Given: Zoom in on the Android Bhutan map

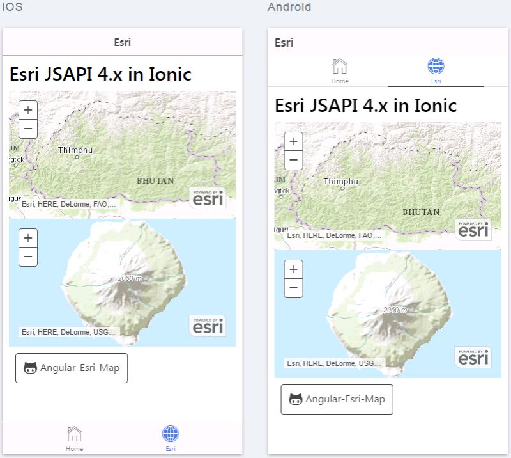Looking at the screenshot, I should pyautogui.click(x=293, y=141).
